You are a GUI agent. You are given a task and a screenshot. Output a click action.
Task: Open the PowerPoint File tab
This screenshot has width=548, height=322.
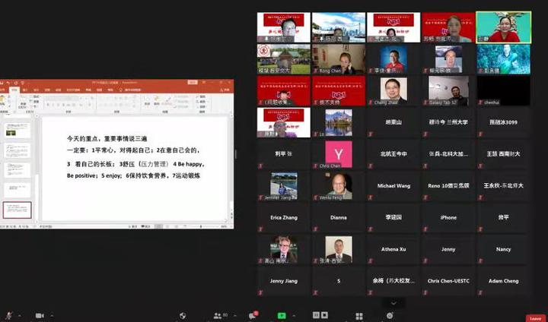tap(4, 90)
